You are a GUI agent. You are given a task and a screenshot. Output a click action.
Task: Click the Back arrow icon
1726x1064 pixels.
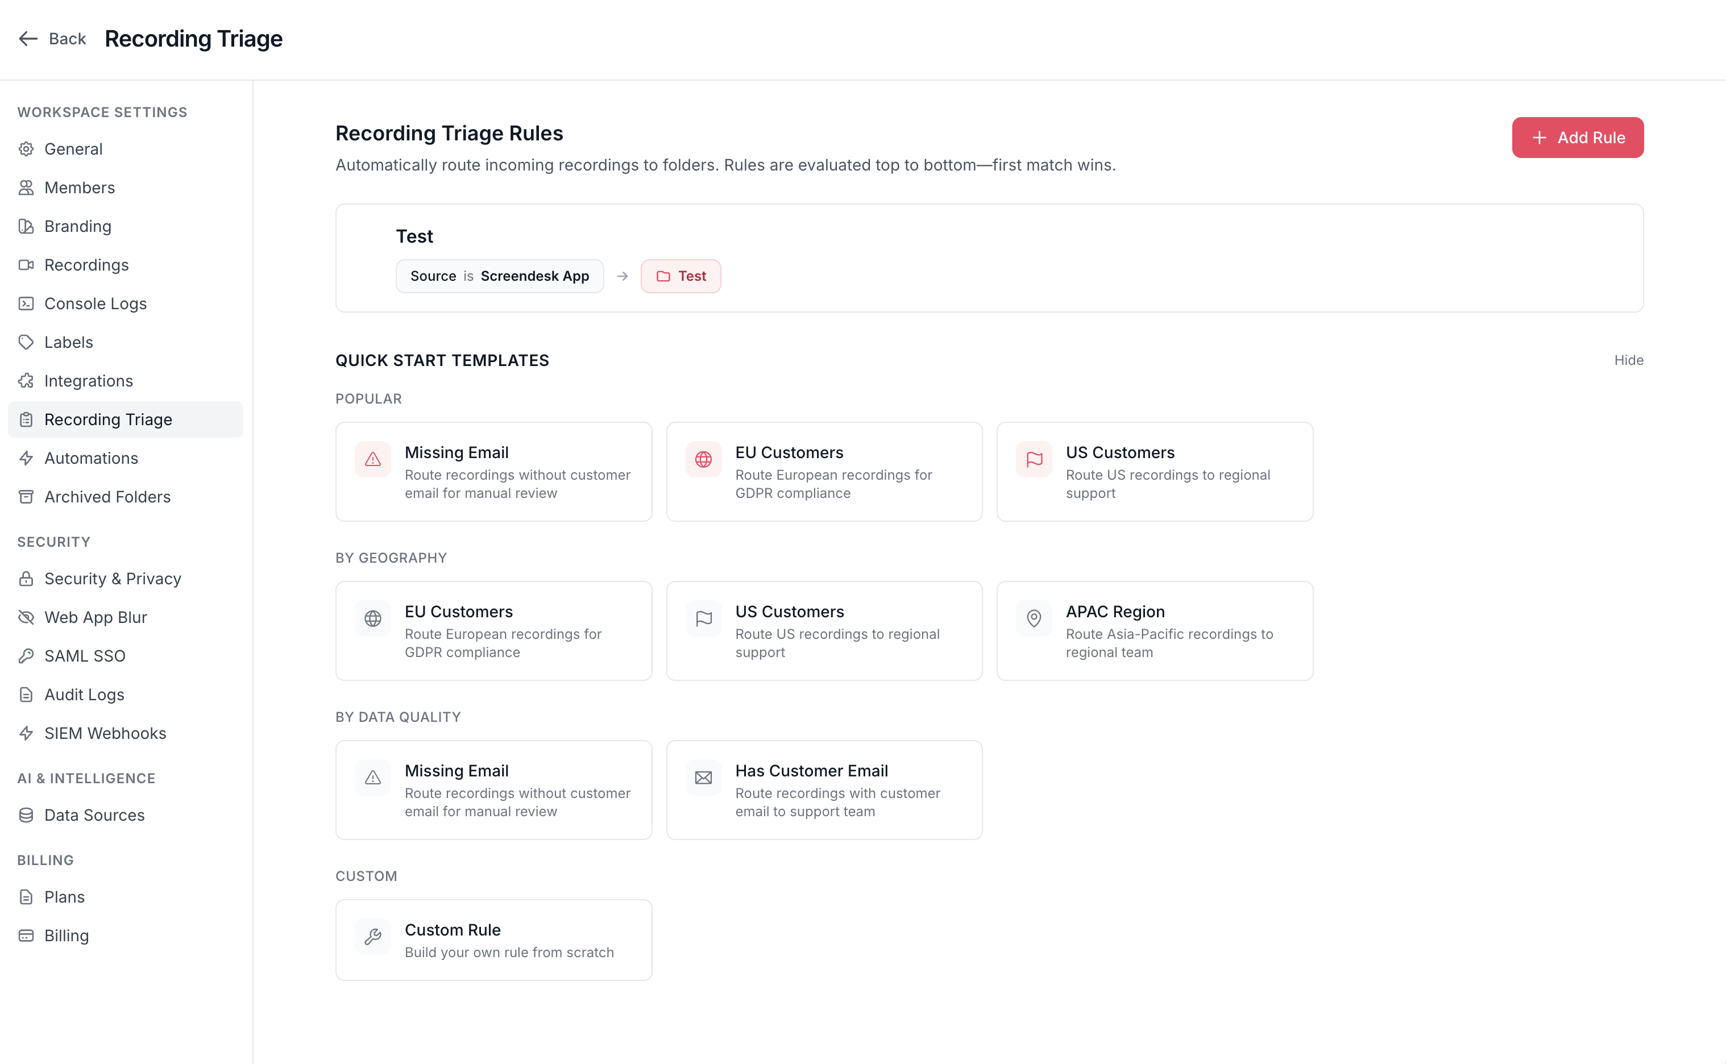pos(28,39)
